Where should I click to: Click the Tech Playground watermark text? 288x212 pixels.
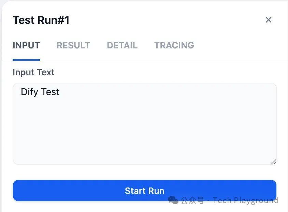pyautogui.click(x=245, y=201)
